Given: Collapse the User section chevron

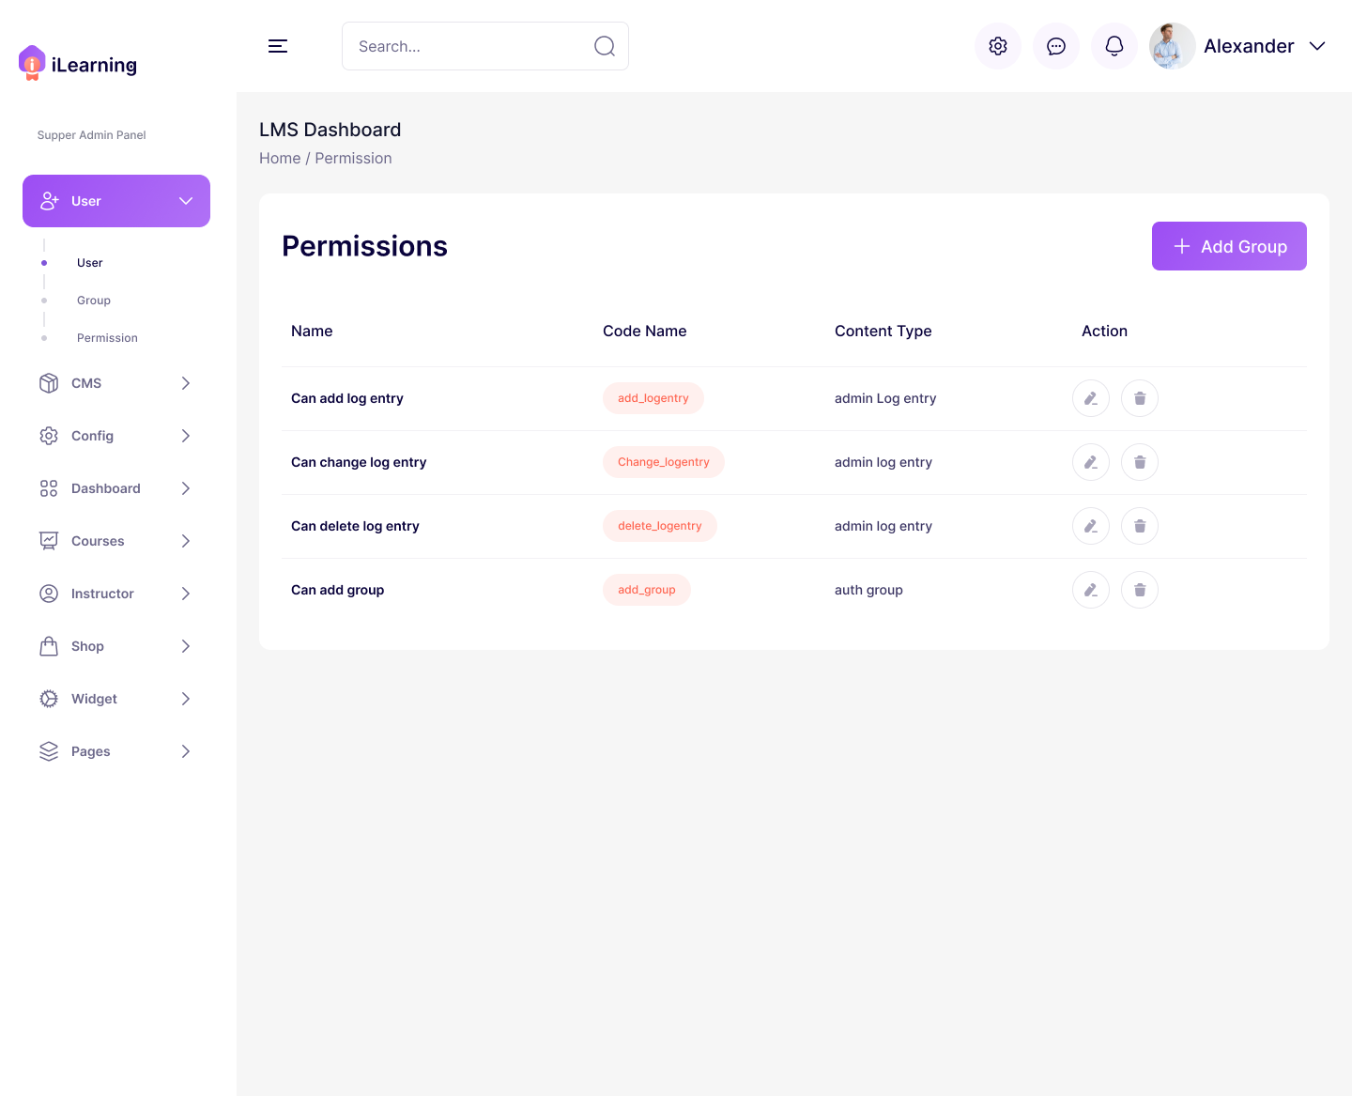Looking at the screenshot, I should tap(186, 201).
